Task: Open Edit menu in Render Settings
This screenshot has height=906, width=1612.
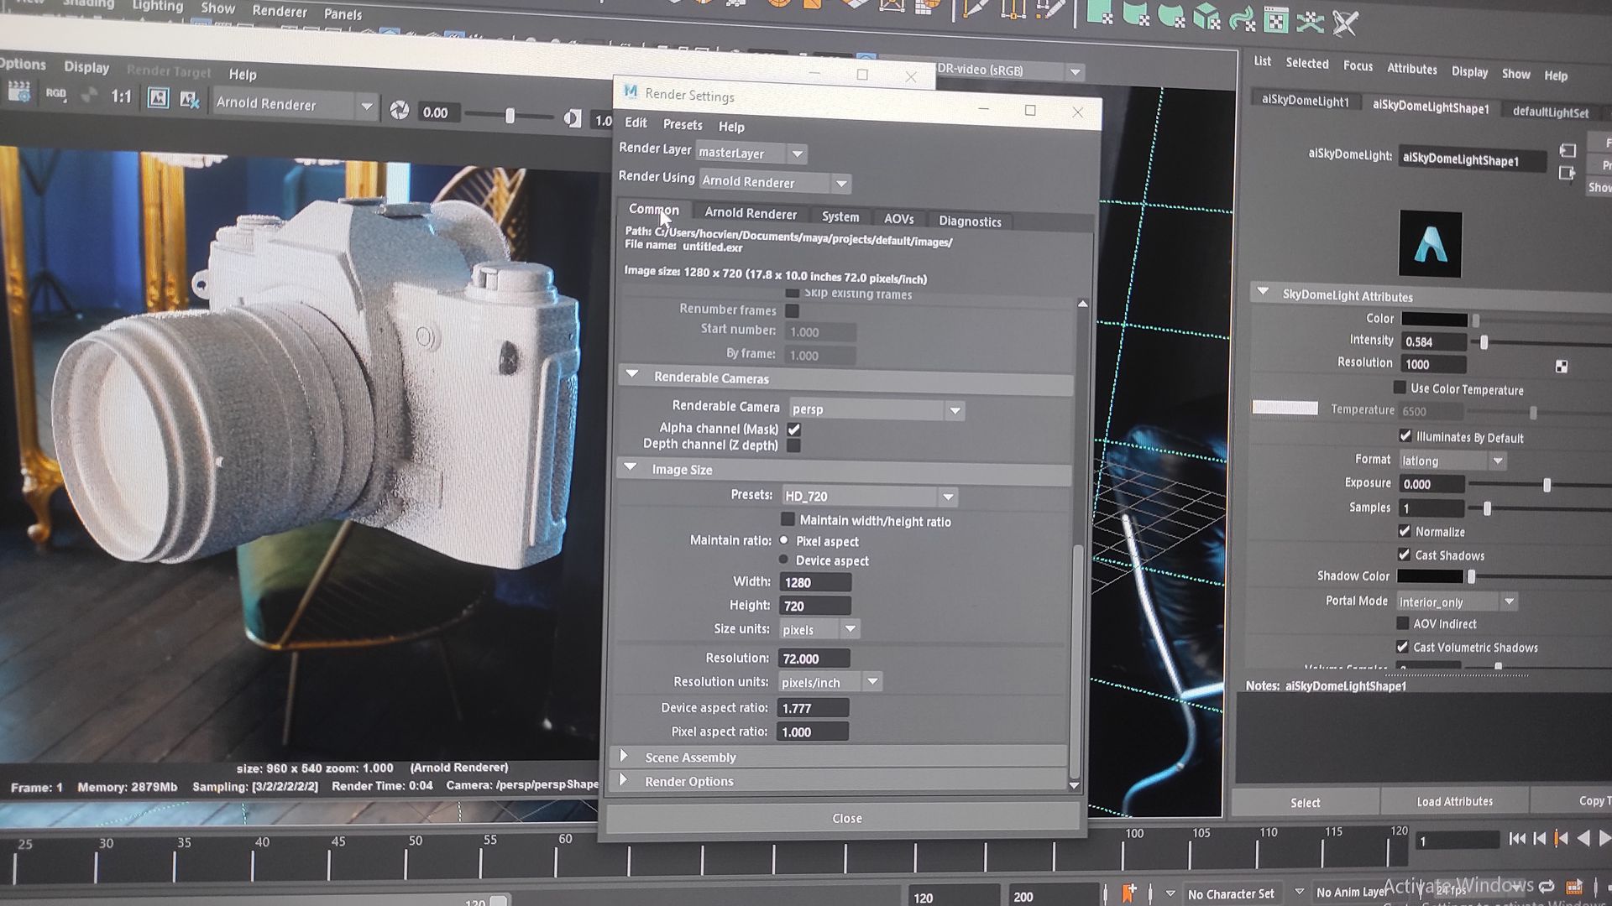Action: pos(636,122)
